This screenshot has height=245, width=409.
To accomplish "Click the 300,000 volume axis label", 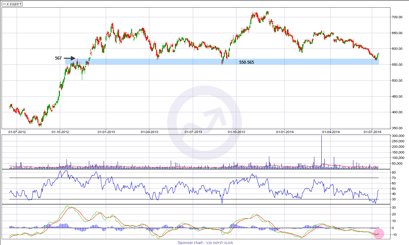I will 397,136.
